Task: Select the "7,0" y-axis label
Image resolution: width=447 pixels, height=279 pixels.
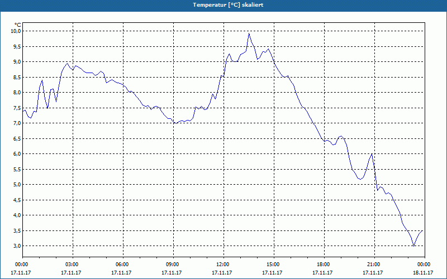Action: [17, 123]
